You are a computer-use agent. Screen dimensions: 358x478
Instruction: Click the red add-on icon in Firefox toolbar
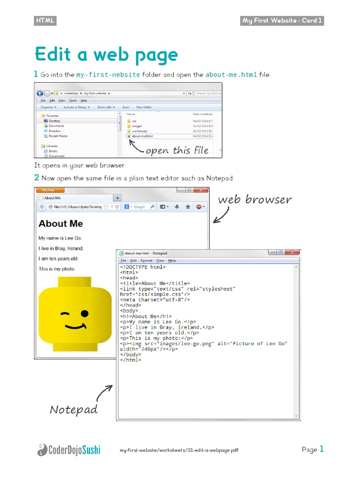click(200, 207)
